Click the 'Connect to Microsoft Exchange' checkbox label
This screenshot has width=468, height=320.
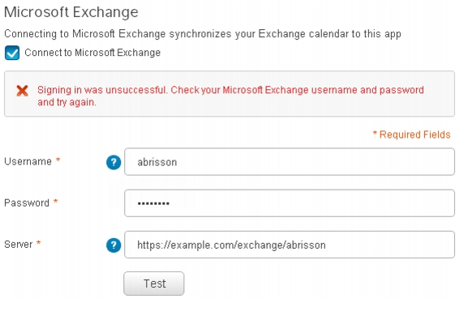[92, 53]
